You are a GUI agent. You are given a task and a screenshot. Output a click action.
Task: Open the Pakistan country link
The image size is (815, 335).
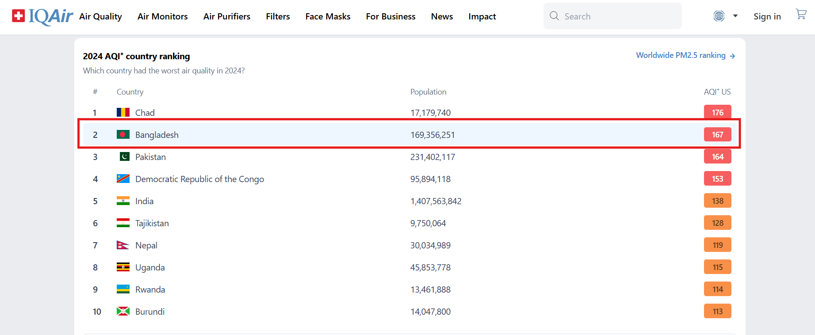pos(150,157)
